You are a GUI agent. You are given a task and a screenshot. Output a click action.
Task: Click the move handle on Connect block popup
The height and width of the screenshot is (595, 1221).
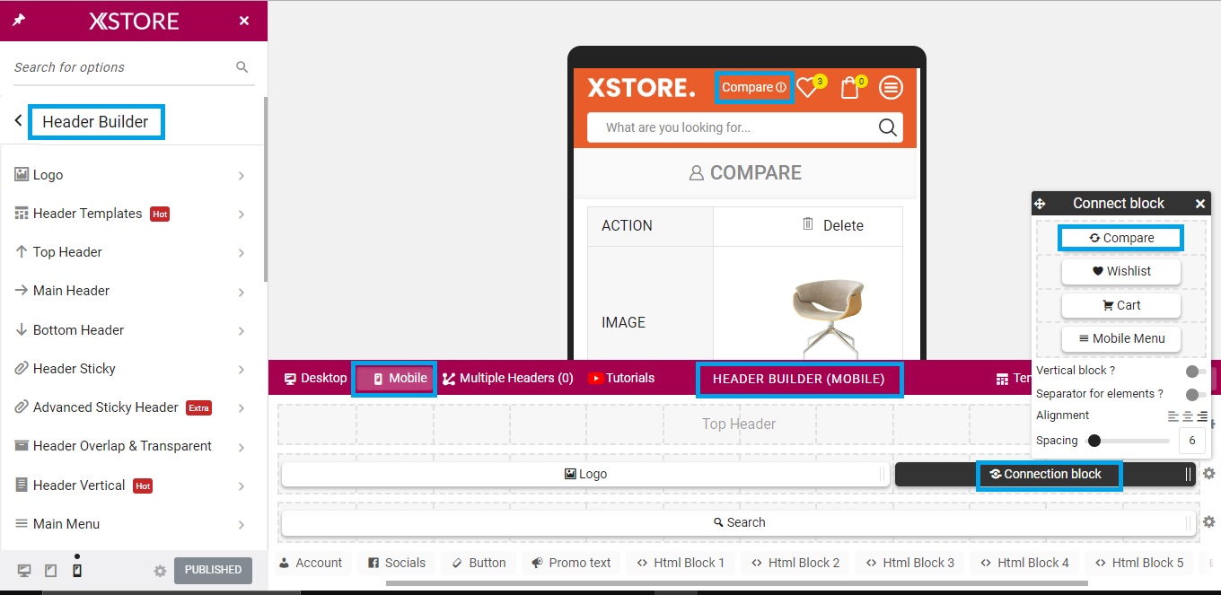1040,204
